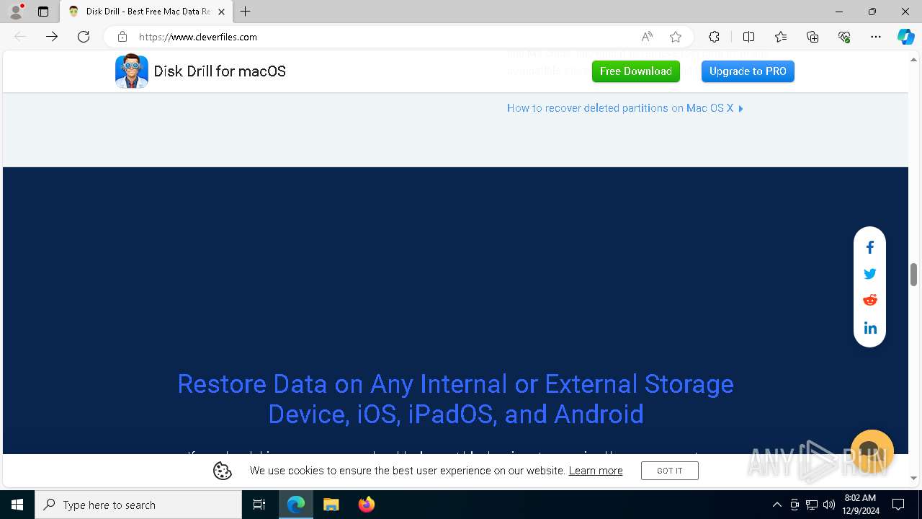Open Browser essentials heart icon

(x=844, y=37)
